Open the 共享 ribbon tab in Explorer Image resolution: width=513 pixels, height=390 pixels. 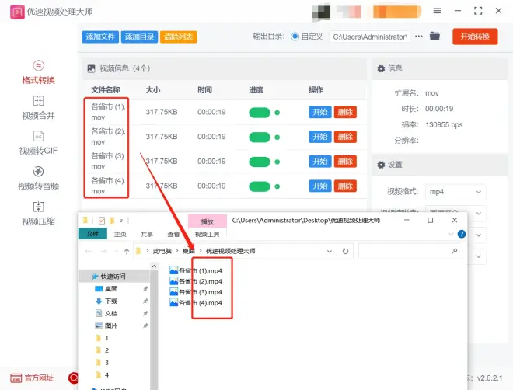click(147, 234)
